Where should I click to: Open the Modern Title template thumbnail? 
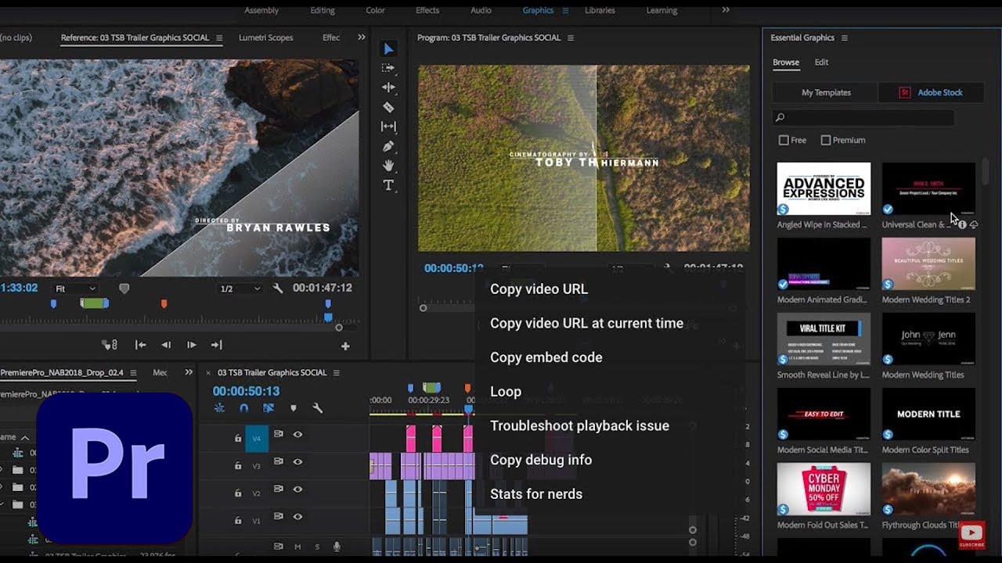pos(928,414)
